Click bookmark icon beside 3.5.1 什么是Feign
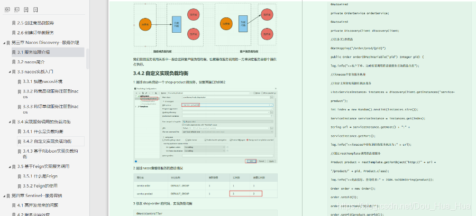The height and width of the screenshot is (216, 476). [x=19, y=176]
